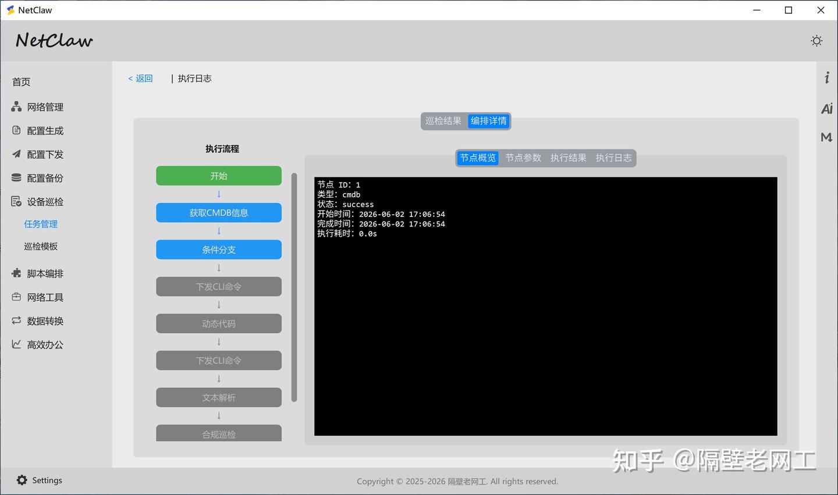The width and height of the screenshot is (838, 495).
Task: Click the 网络工具 toolbox icon
Action: point(16,297)
